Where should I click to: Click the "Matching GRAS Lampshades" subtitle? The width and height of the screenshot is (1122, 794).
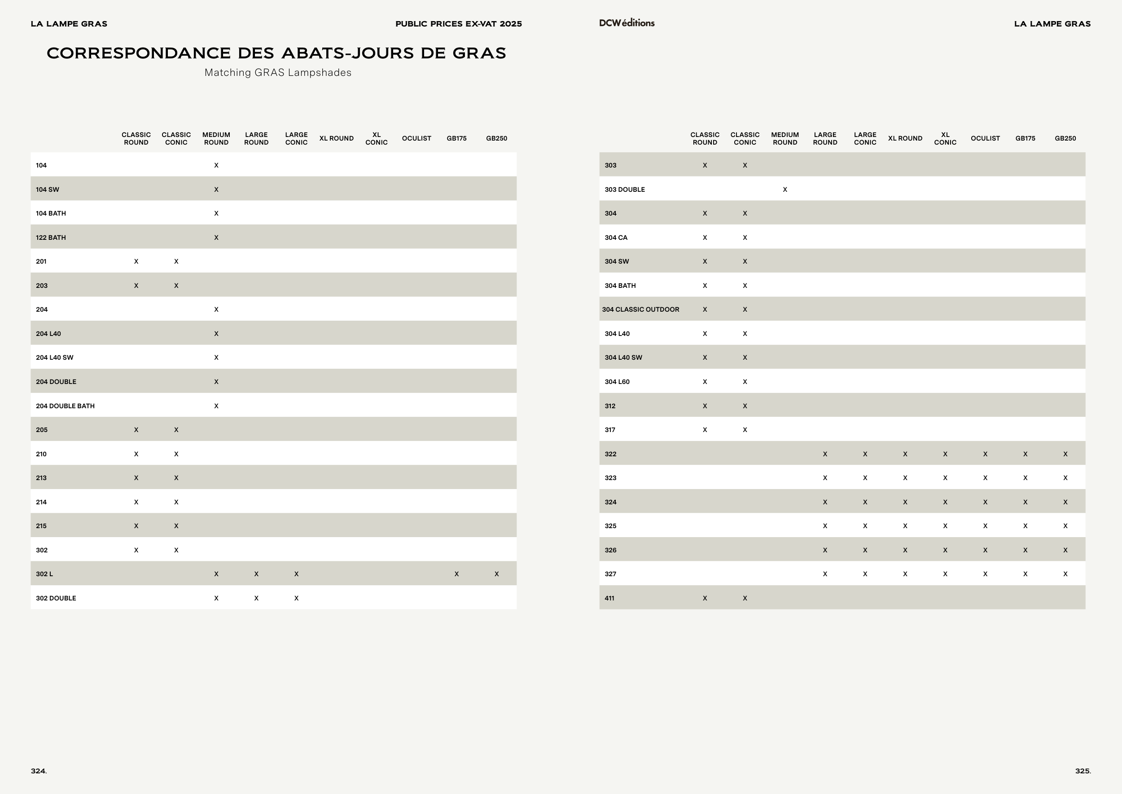point(277,73)
